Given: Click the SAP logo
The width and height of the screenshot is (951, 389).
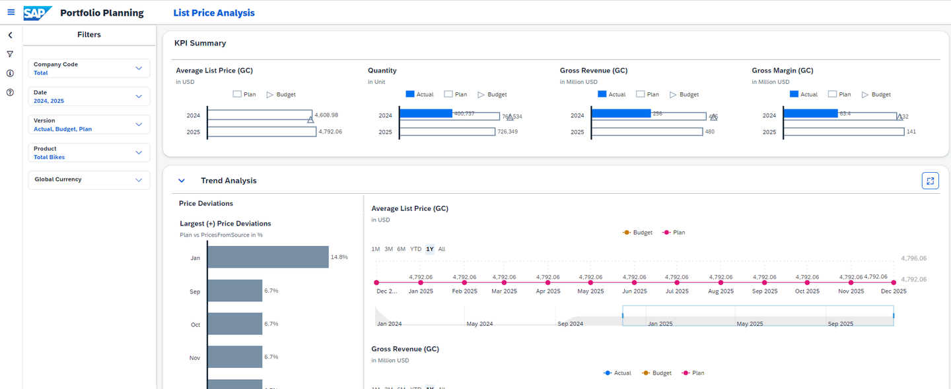Looking at the screenshot, I should (x=38, y=13).
